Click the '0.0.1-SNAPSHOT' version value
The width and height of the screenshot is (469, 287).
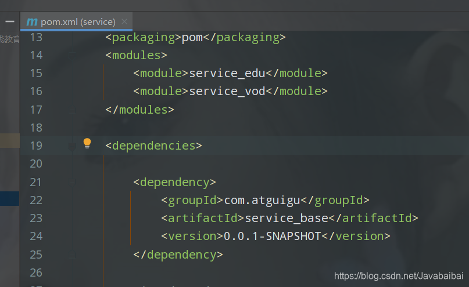(x=273, y=237)
